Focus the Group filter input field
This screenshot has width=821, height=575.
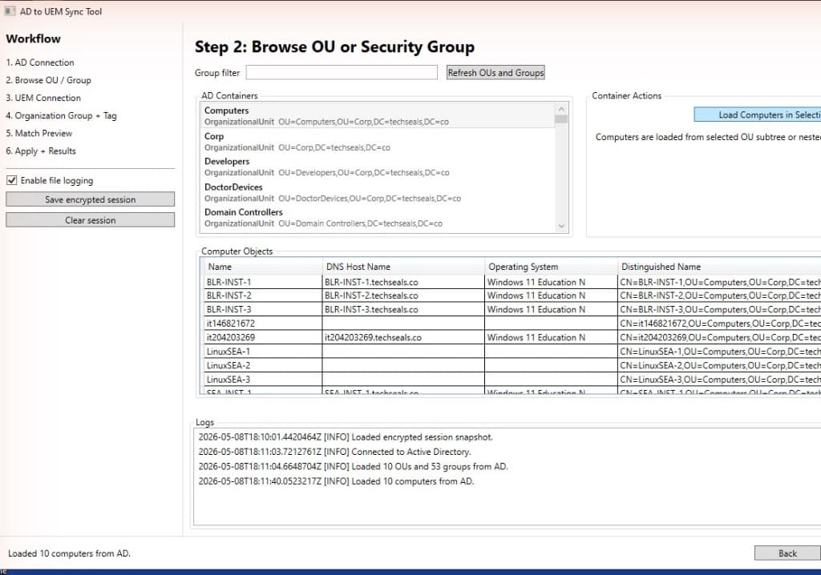tap(342, 72)
